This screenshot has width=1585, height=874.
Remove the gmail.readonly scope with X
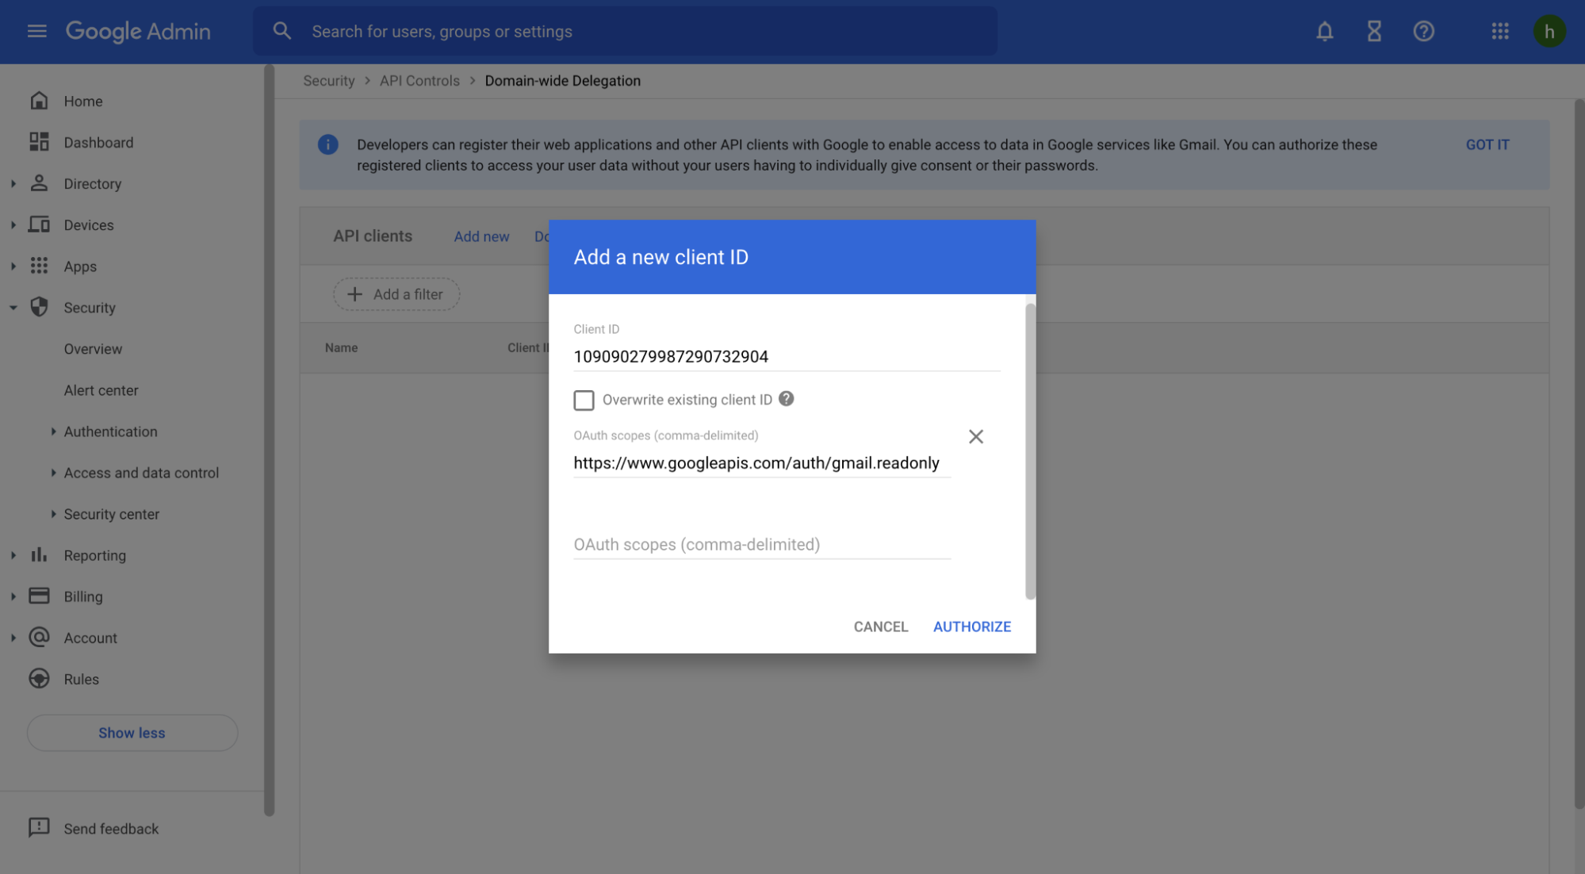click(975, 436)
